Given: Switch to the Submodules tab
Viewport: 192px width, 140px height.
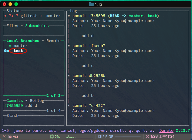Looking at the screenshot, I should tap(37, 26).
